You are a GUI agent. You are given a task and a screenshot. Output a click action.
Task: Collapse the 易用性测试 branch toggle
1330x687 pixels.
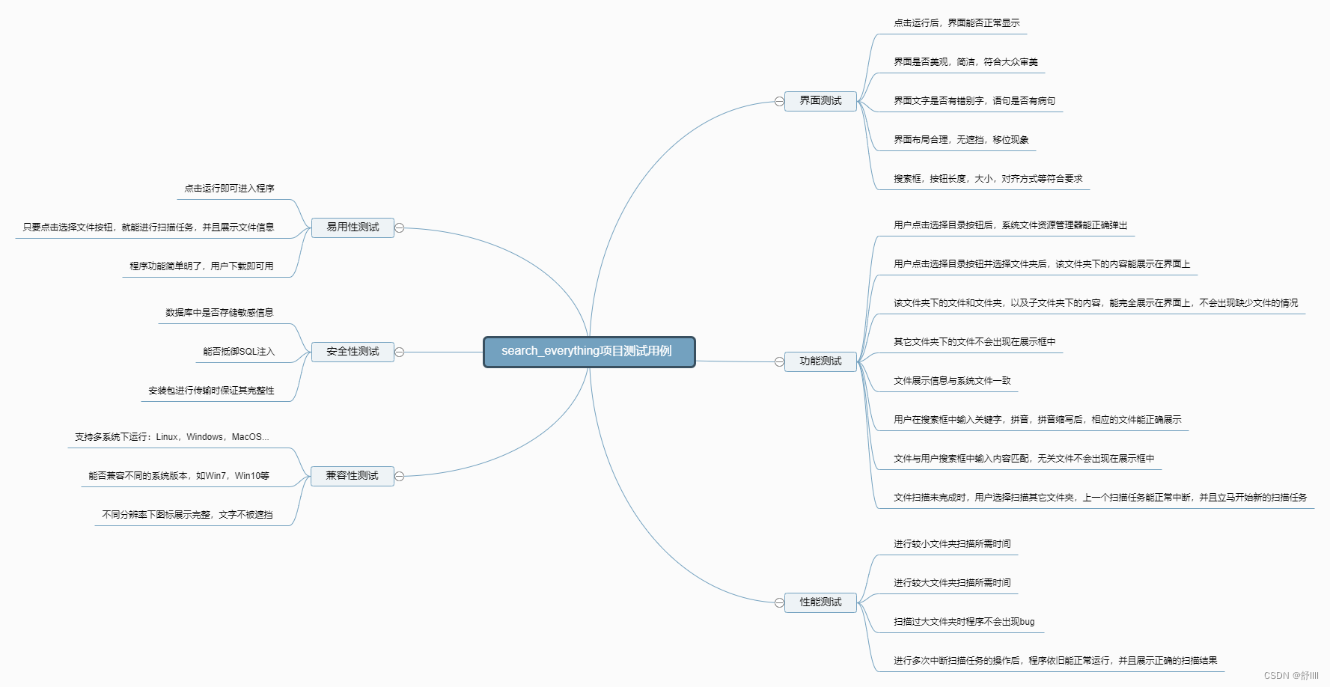click(x=400, y=228)
